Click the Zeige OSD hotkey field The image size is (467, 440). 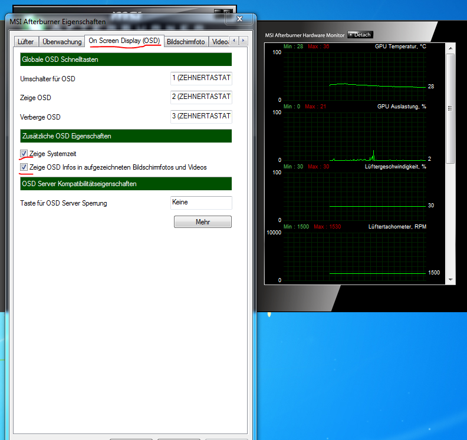click(201, 97)
